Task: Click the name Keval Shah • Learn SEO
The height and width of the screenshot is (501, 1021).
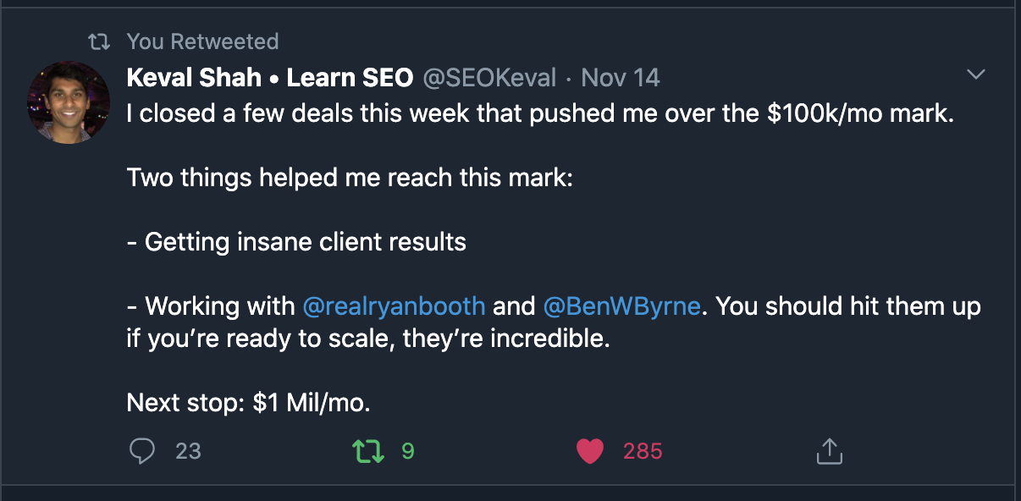Action: pos(269,78)
